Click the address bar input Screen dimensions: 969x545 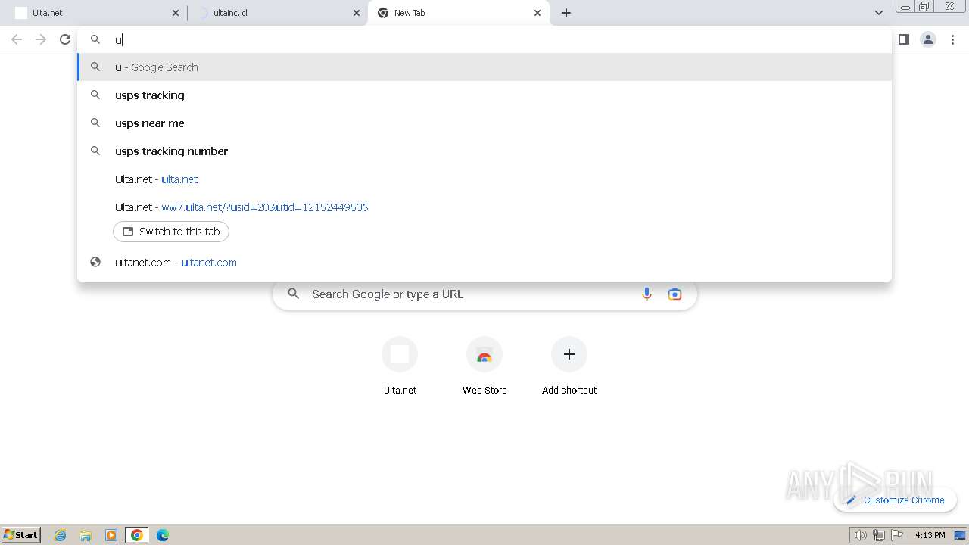click(484, 39)
